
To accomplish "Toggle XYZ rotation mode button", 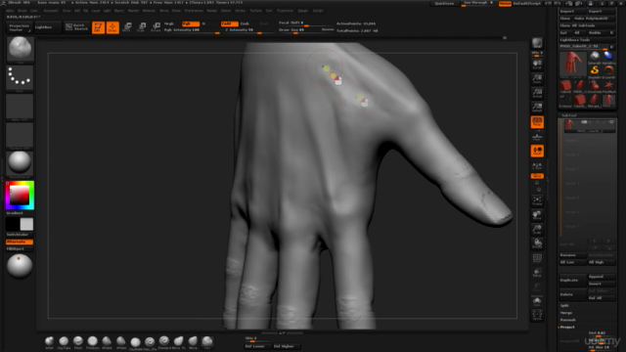I will 537,176.
